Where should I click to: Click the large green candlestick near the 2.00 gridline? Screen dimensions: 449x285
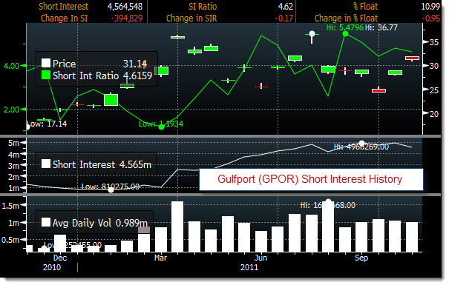click(x=111, y=100)
